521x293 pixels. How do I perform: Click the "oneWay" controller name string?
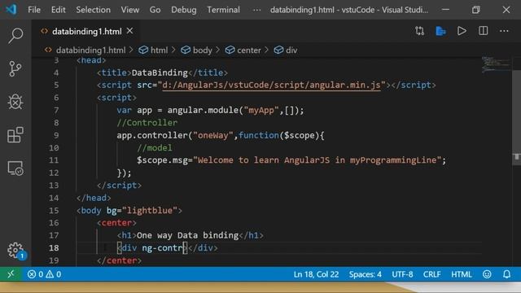click(213, 135)
